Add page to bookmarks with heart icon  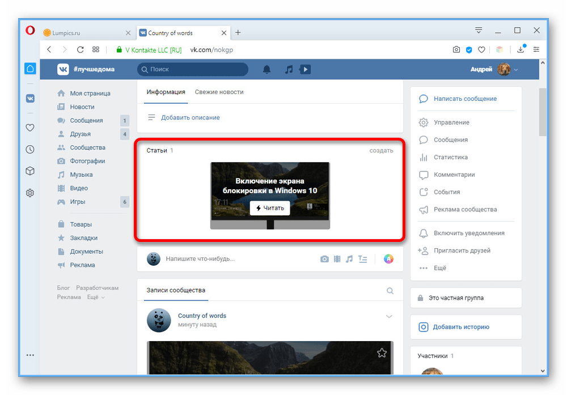(481, 49)
